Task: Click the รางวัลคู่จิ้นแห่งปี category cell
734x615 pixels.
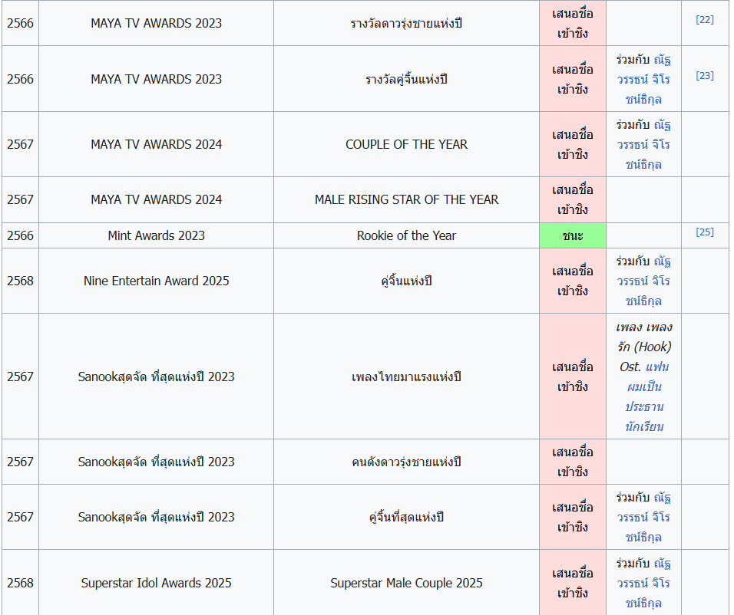Action: click(x=406, y=79)
